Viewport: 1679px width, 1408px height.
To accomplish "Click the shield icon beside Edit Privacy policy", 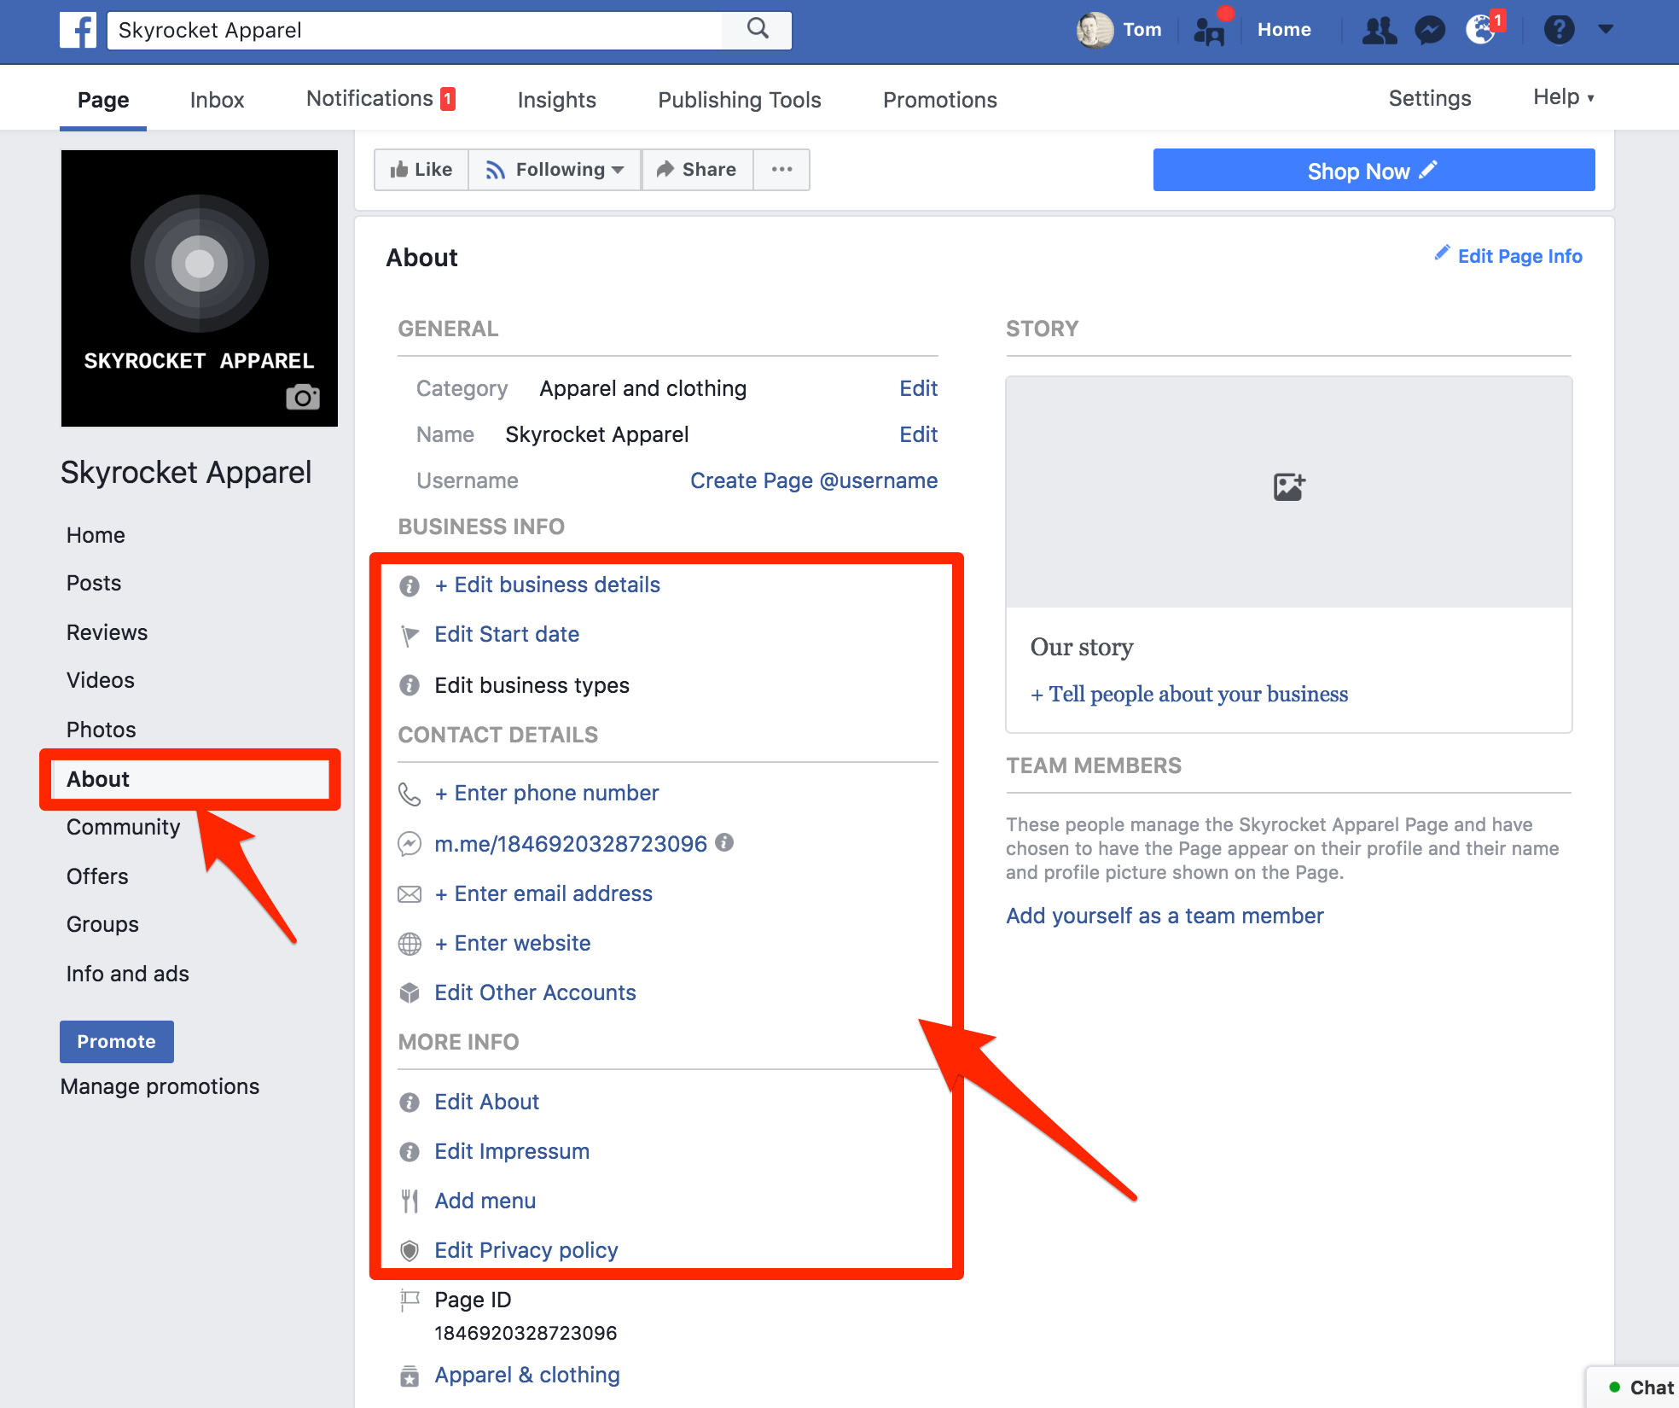I will pyautogui.click(x=410, y=1250).
